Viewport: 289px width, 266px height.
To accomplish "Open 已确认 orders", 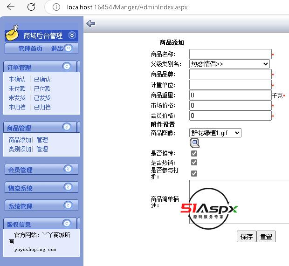I will click(x=42, y=79).
